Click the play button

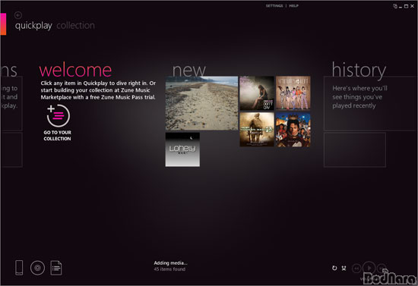[369, 268]
